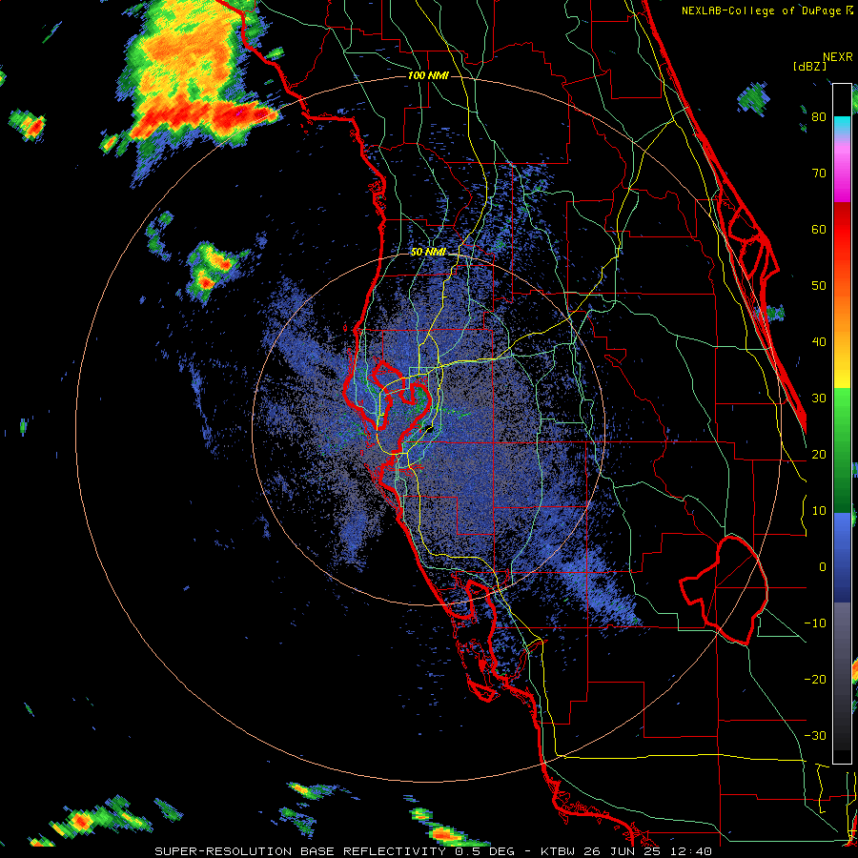This screenshot has height=858, width=858.
Task: Click the 20 value on the dBZ scale
Action: (x=819, y=455)
